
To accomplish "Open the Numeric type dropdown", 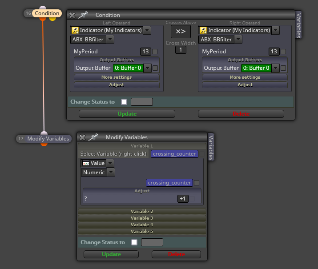I will point(111,173).
